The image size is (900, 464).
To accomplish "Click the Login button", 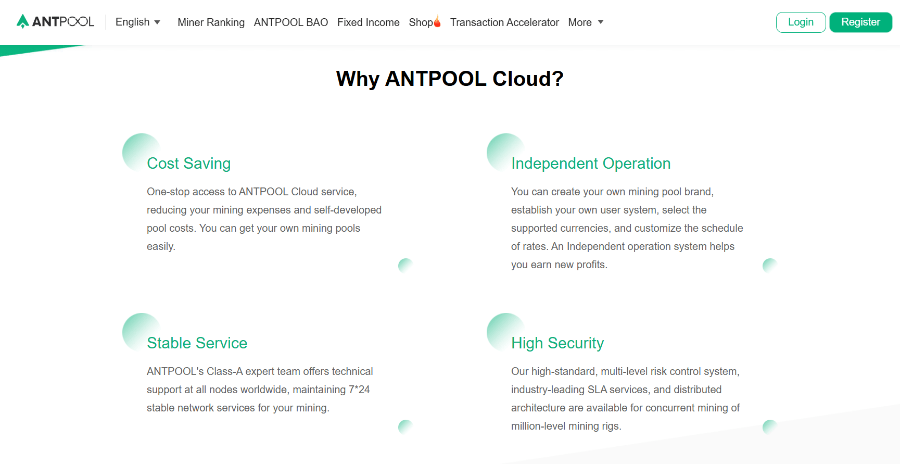I will click(801, 22).
